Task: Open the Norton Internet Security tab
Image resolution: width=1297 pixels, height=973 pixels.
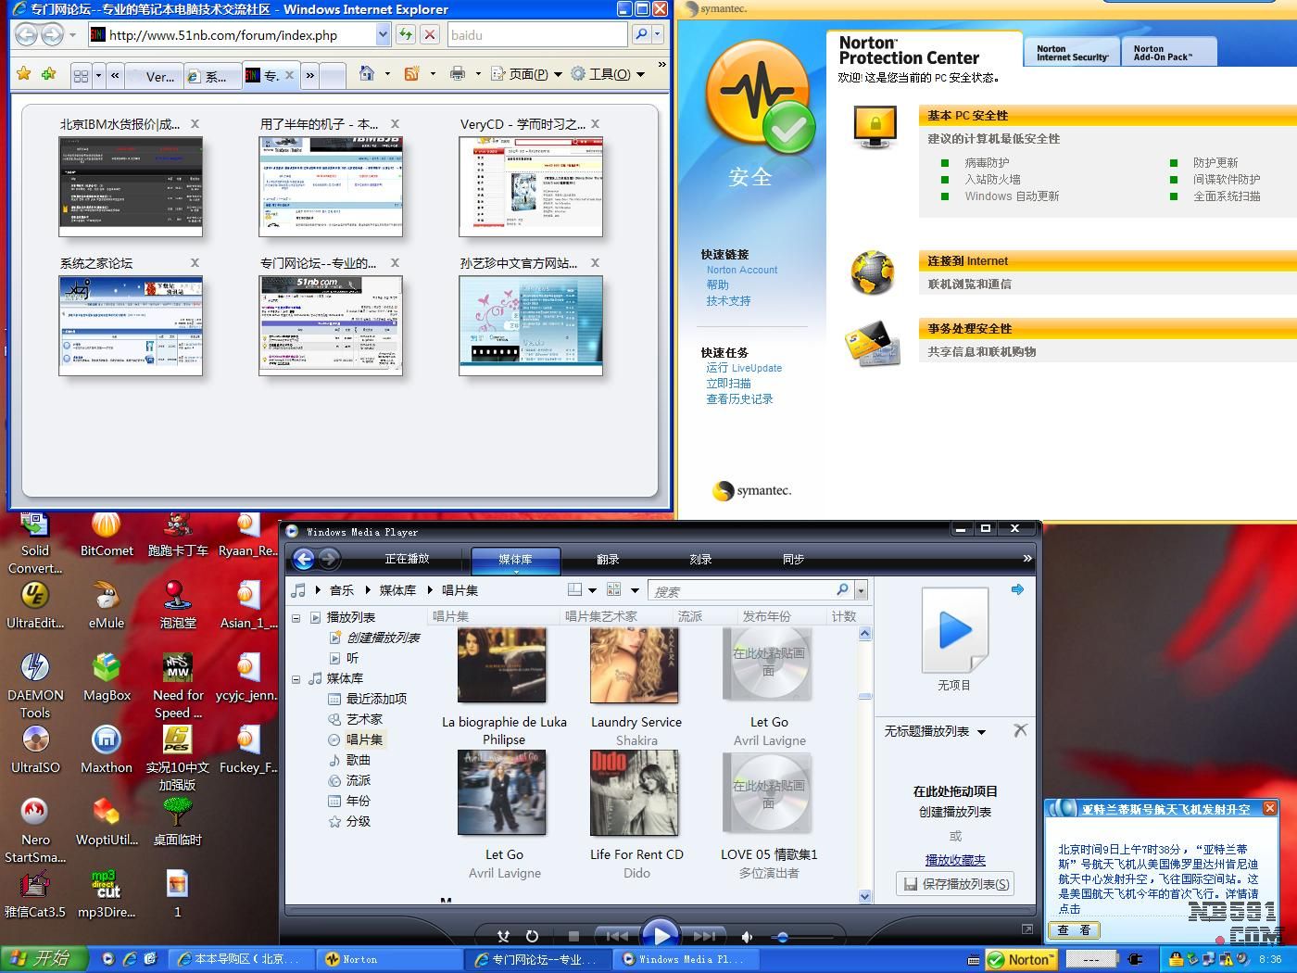Action: pyautogui.click(x=1072, y=53)
